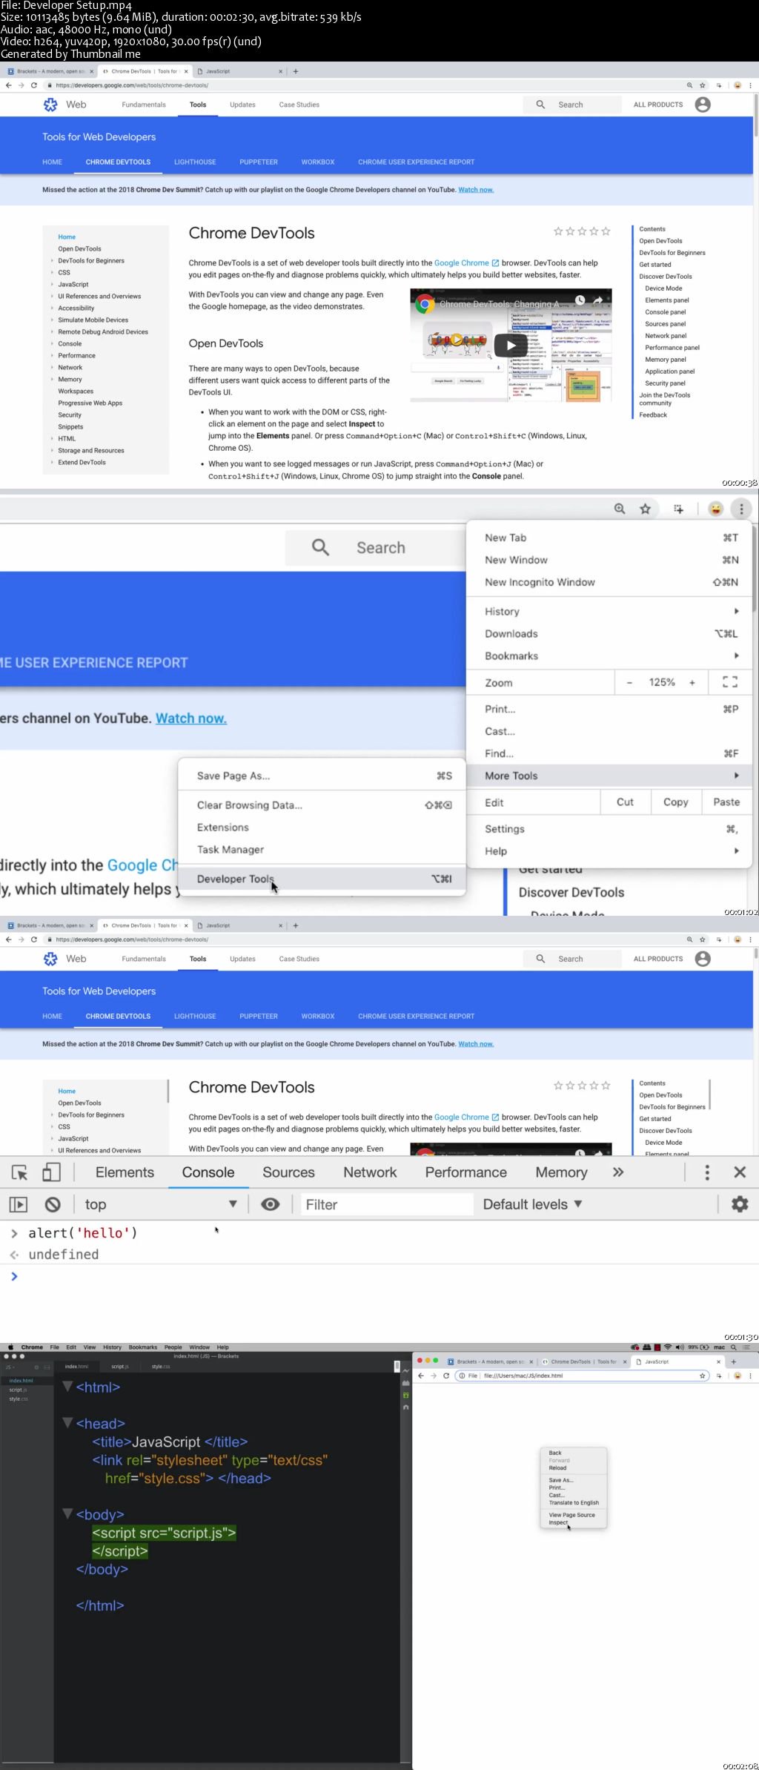The width and height of the screenshot is (759, 1770).
Task: Select the DevTools inspect element cursor icon
Action: (x=20, y=1172)
